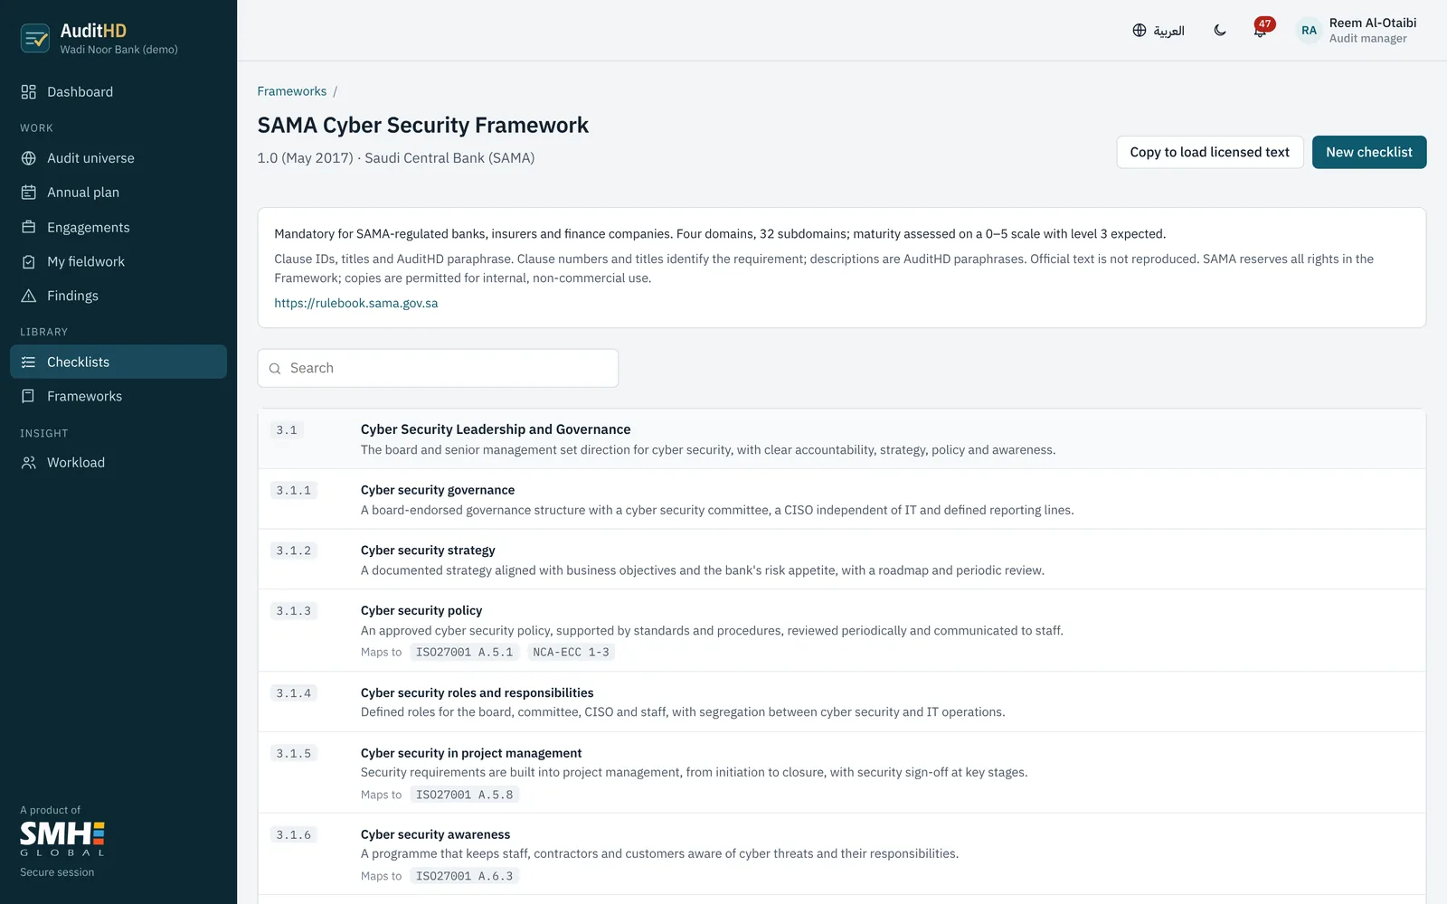
Task: Select the Cyber security policy clause title
Action: click(x=421, y=611)
